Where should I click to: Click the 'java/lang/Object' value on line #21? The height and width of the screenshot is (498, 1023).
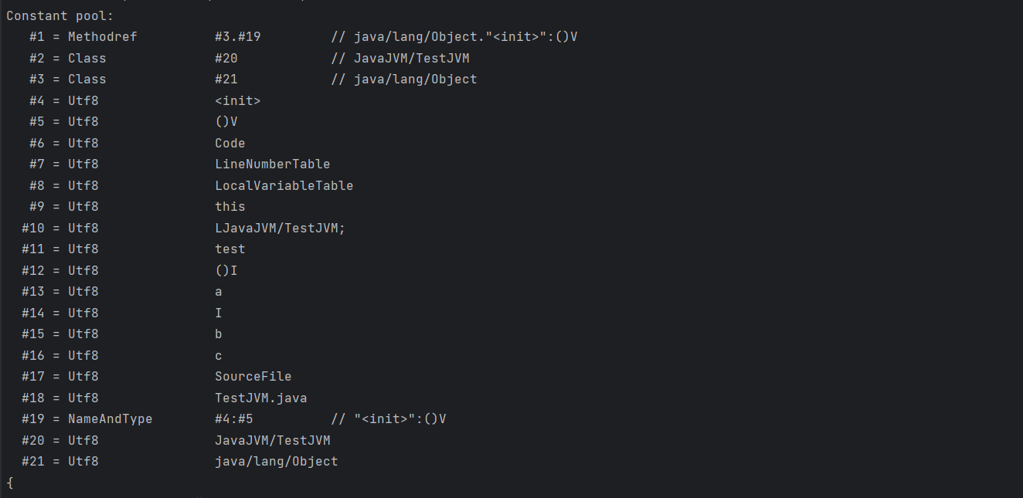click(x=277, y=461)
